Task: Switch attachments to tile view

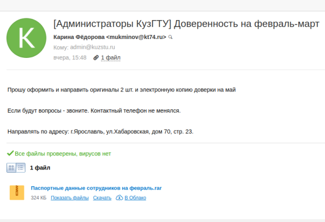Action: (12, 168)
